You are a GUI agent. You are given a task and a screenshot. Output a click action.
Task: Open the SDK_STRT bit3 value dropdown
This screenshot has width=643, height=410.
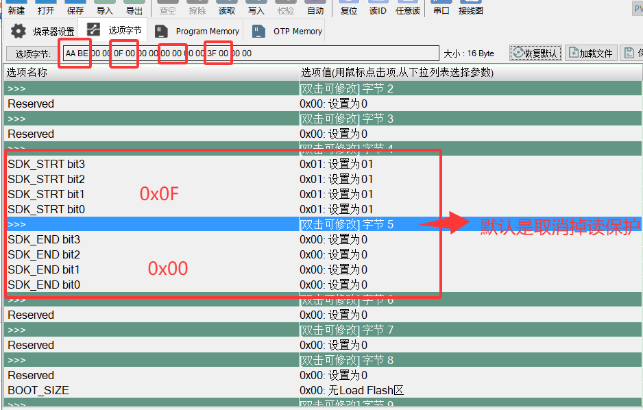tap(336, 164)
